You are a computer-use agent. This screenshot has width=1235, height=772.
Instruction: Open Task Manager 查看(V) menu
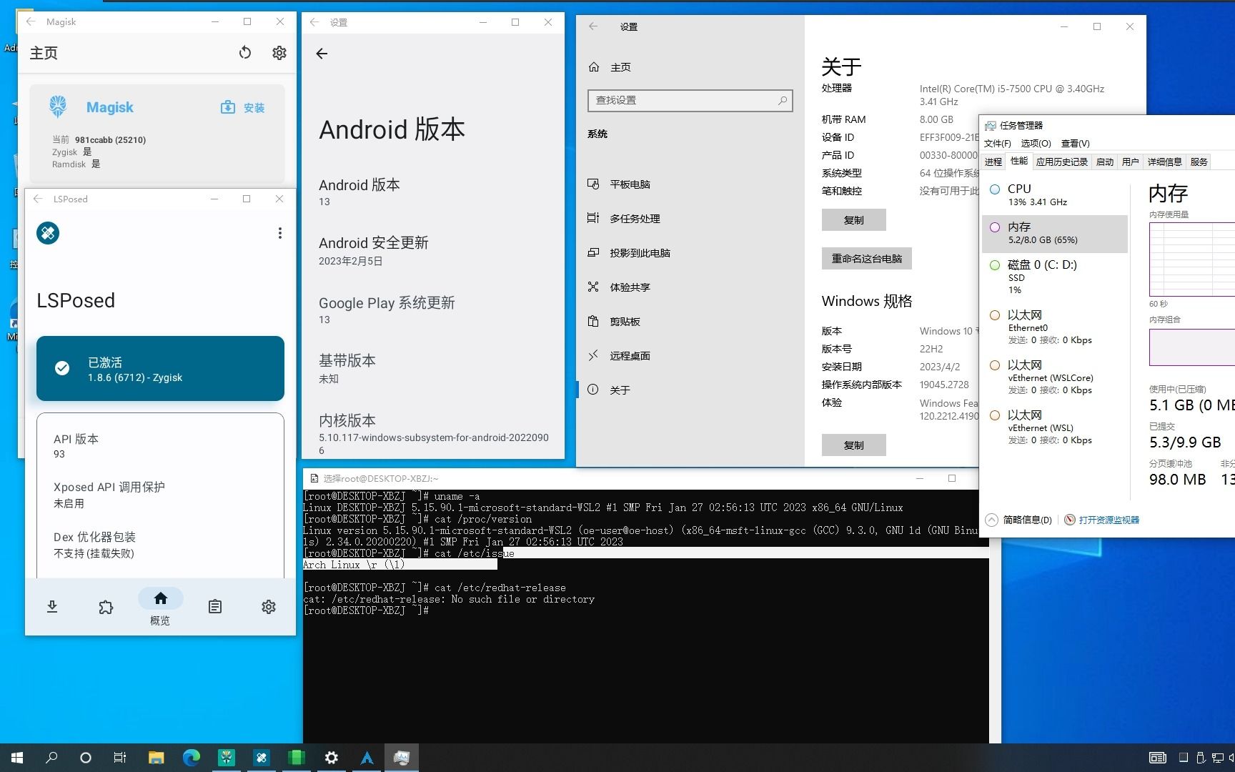1075,144
